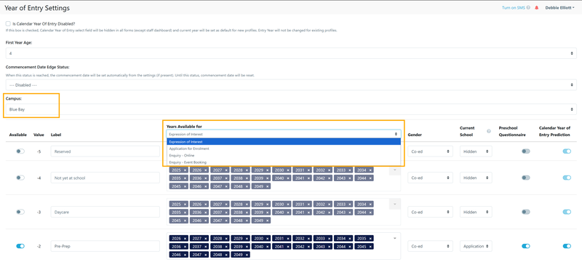Choose Application for Enrolment option

point(284,148)
